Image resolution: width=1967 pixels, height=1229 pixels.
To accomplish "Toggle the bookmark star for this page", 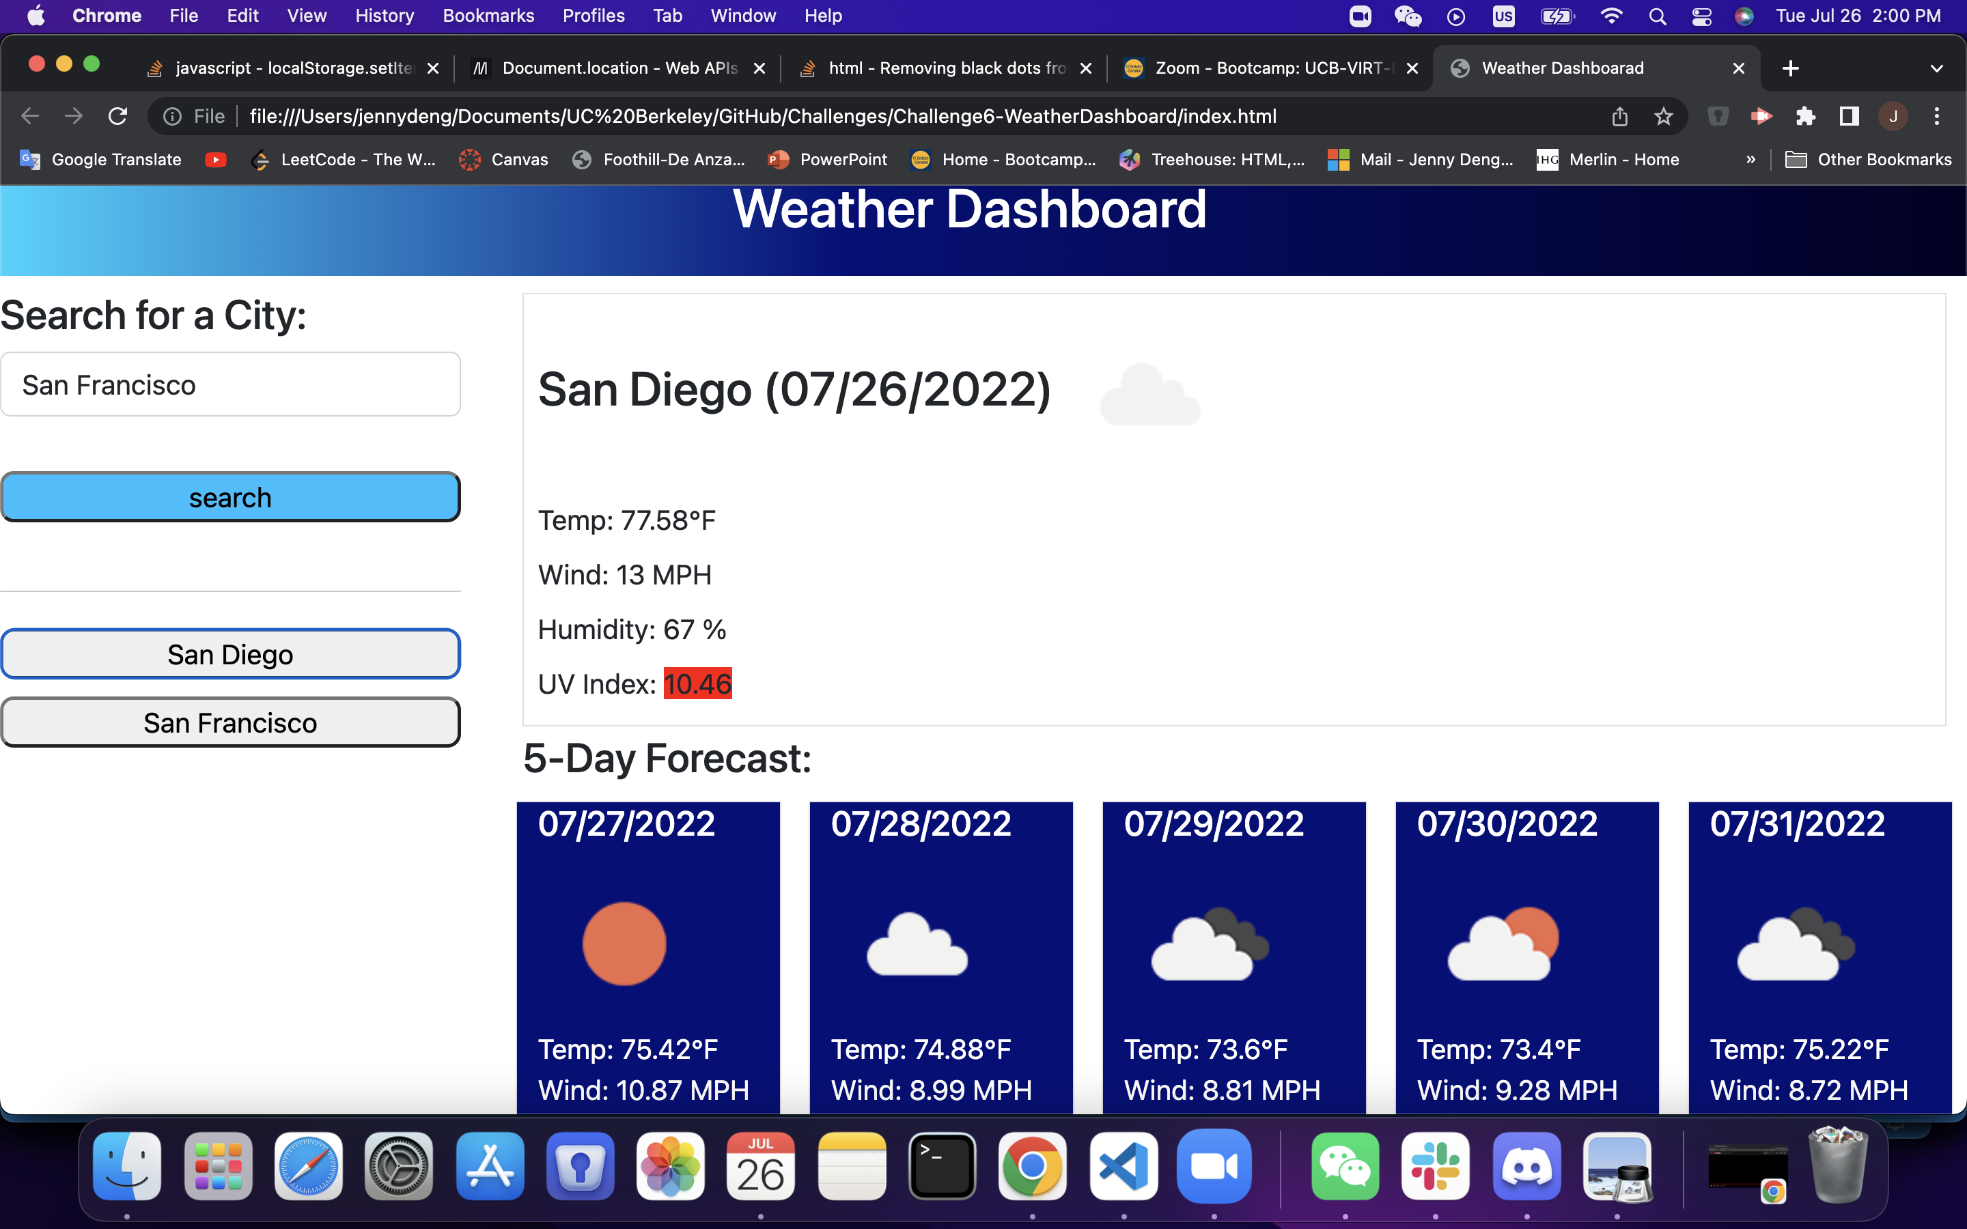I will coord(1663,115).
